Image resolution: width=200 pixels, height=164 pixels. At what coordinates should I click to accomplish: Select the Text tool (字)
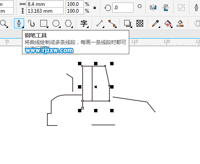pyautogui.click(x=84, y=23)
